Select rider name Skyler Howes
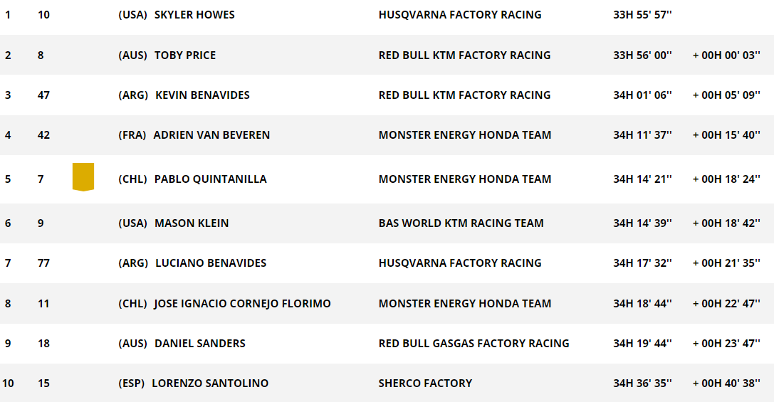Screen dimensions: 774x402 pyautogui.click(x=194, y=15)
